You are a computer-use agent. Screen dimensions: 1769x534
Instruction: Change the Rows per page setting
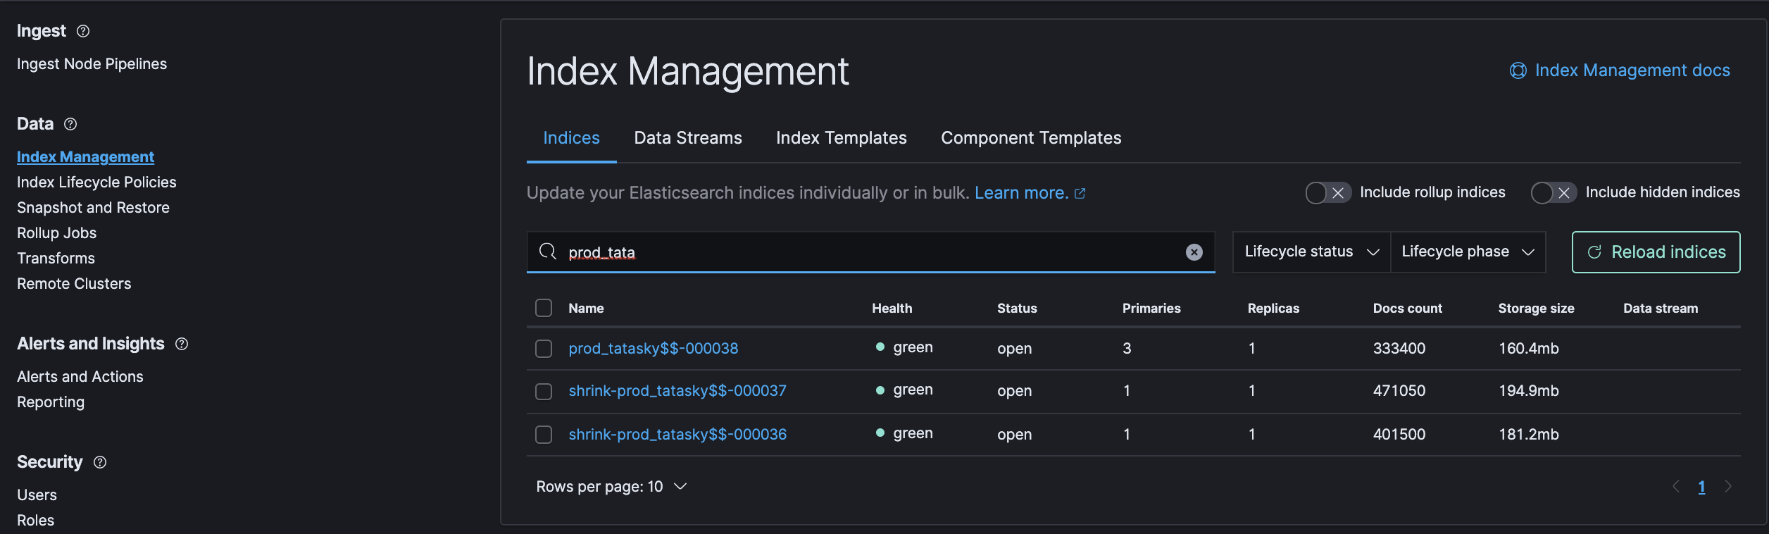tap(611, 487)
